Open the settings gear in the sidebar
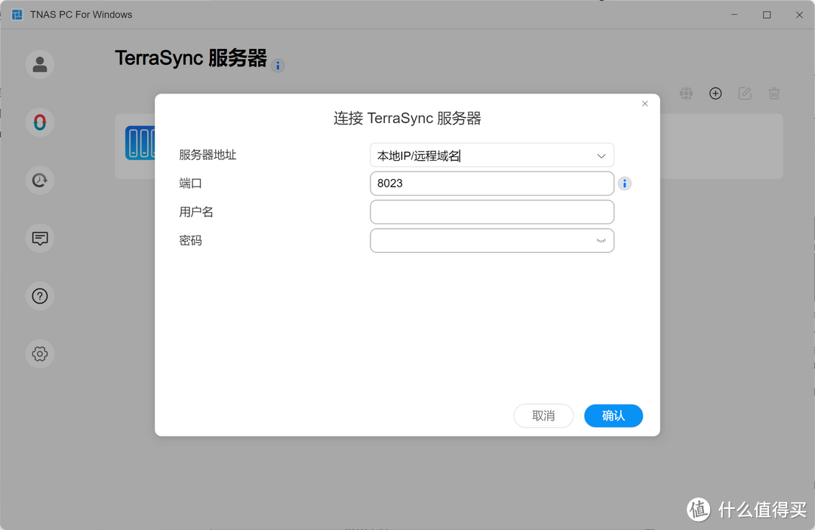Viewport: 815px width, 530px height. coord(39,353)
